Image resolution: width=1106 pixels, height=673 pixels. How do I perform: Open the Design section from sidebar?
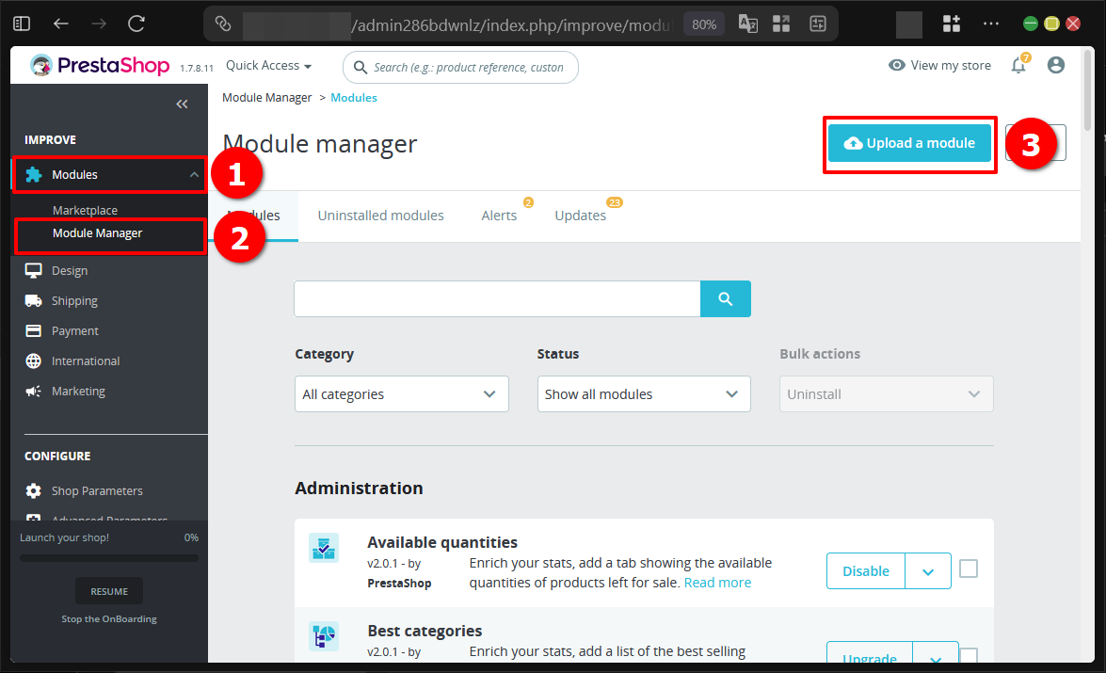pos(67,270)
